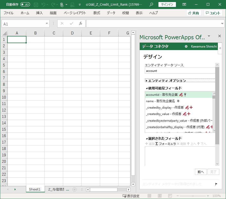Click the 共有 share button
Viewport: 226px width, 199px height.
click(x=194, y=13)
